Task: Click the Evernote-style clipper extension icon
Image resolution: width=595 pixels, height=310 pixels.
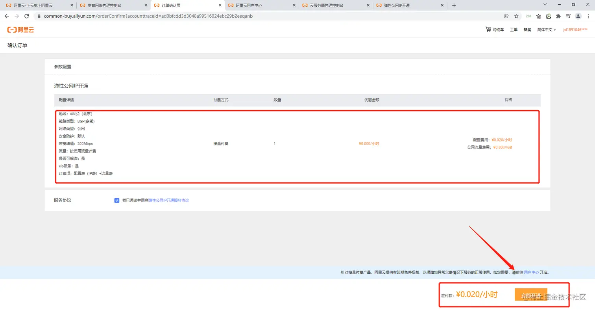Action: (x=548, y=16)
